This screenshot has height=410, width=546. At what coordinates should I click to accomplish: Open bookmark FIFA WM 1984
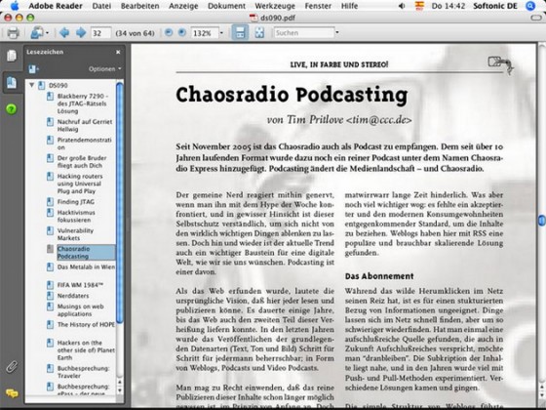(x=80, y=285)
